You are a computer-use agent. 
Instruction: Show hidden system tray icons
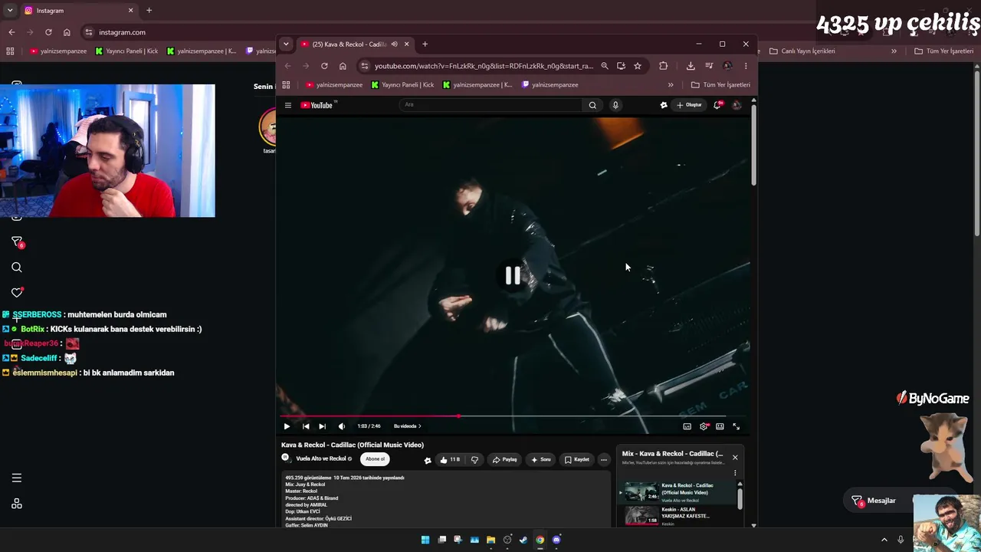884,540
